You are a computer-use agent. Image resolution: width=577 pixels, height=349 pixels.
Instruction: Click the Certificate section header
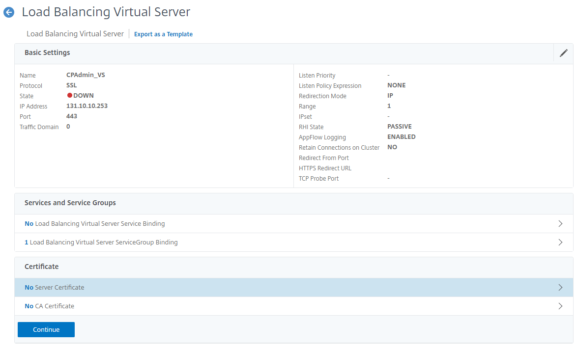(x=42, y=267)
